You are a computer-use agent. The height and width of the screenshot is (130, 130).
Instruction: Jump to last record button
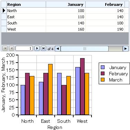coord(43,48)
